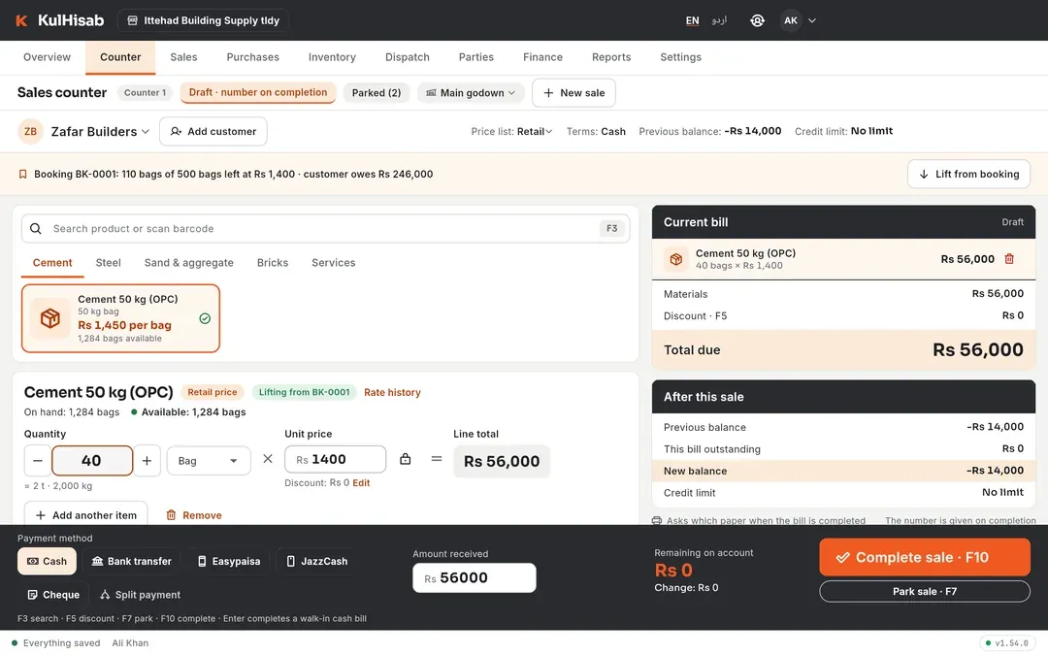Switch language to English (EN)
Viewport: 1048px width, 655px height.
coord(693,20)
